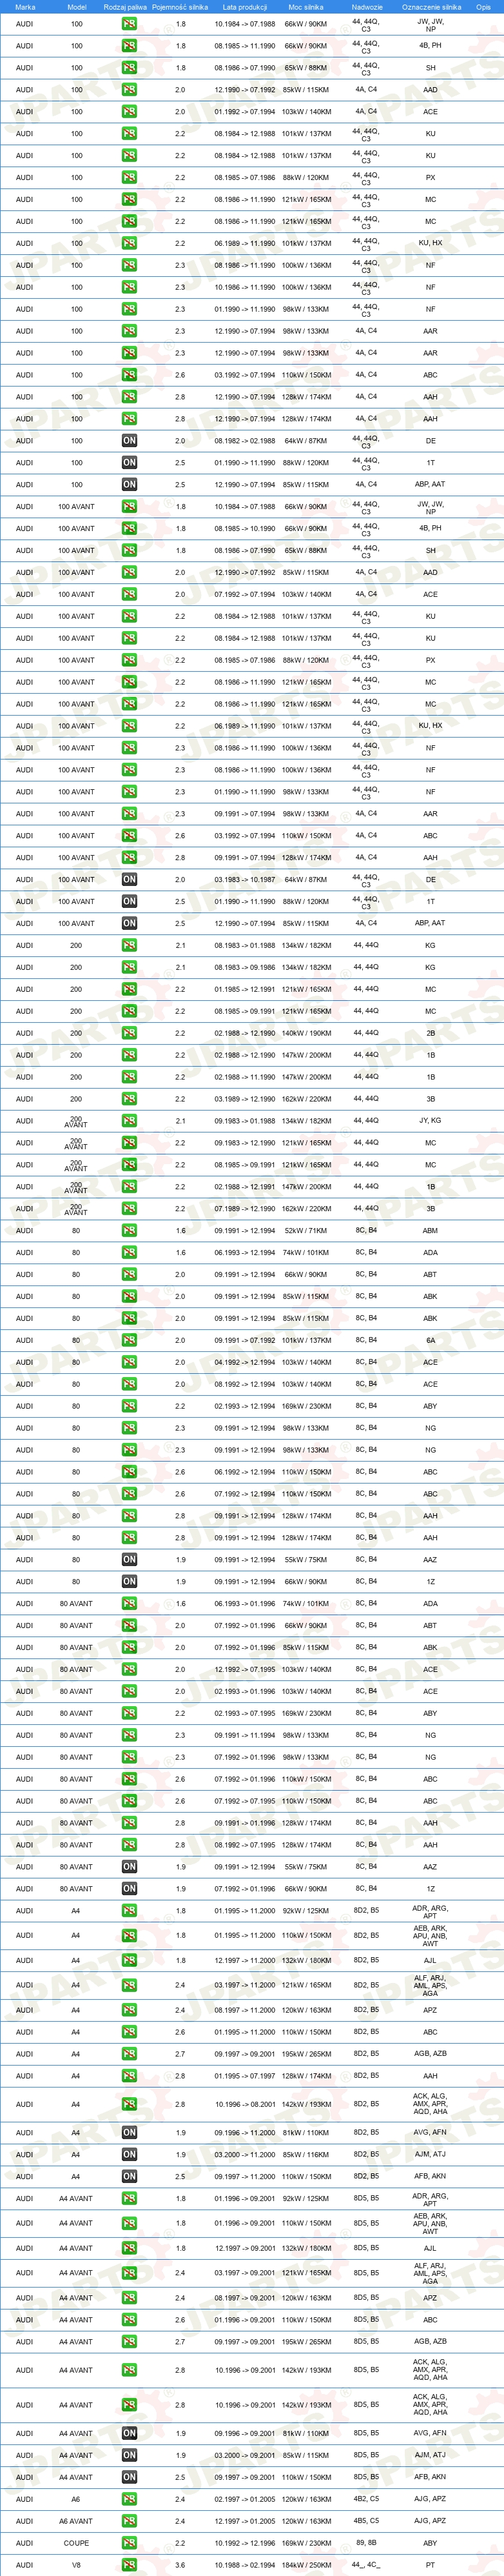Viewport: 504px width, 2576px height.
Task: Click production years 10.1988 -> 02.1994
Action: (244, 2564)
